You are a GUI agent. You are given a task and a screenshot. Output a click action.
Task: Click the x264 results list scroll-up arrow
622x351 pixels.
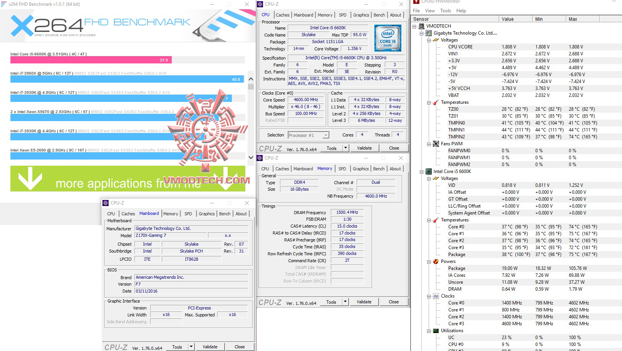click(251, 79)
